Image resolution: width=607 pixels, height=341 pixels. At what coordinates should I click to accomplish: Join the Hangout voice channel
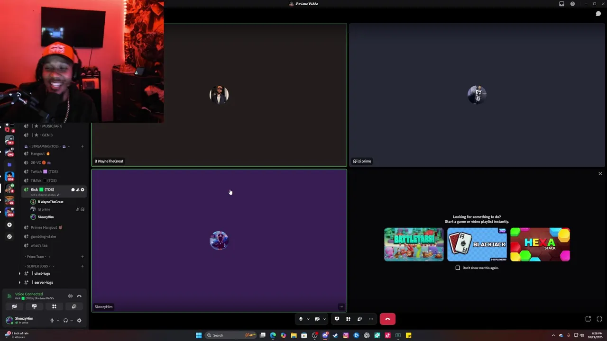54,153
